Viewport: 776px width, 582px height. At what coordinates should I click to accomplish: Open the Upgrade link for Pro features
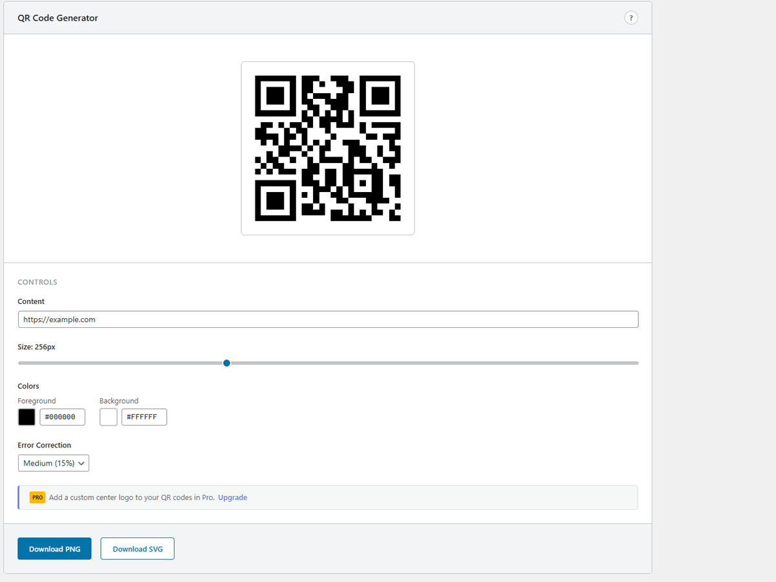coord(232,497)
